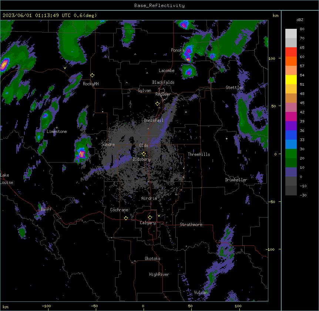
Task: Click the Drumheller town label
Action: [236, 180]
